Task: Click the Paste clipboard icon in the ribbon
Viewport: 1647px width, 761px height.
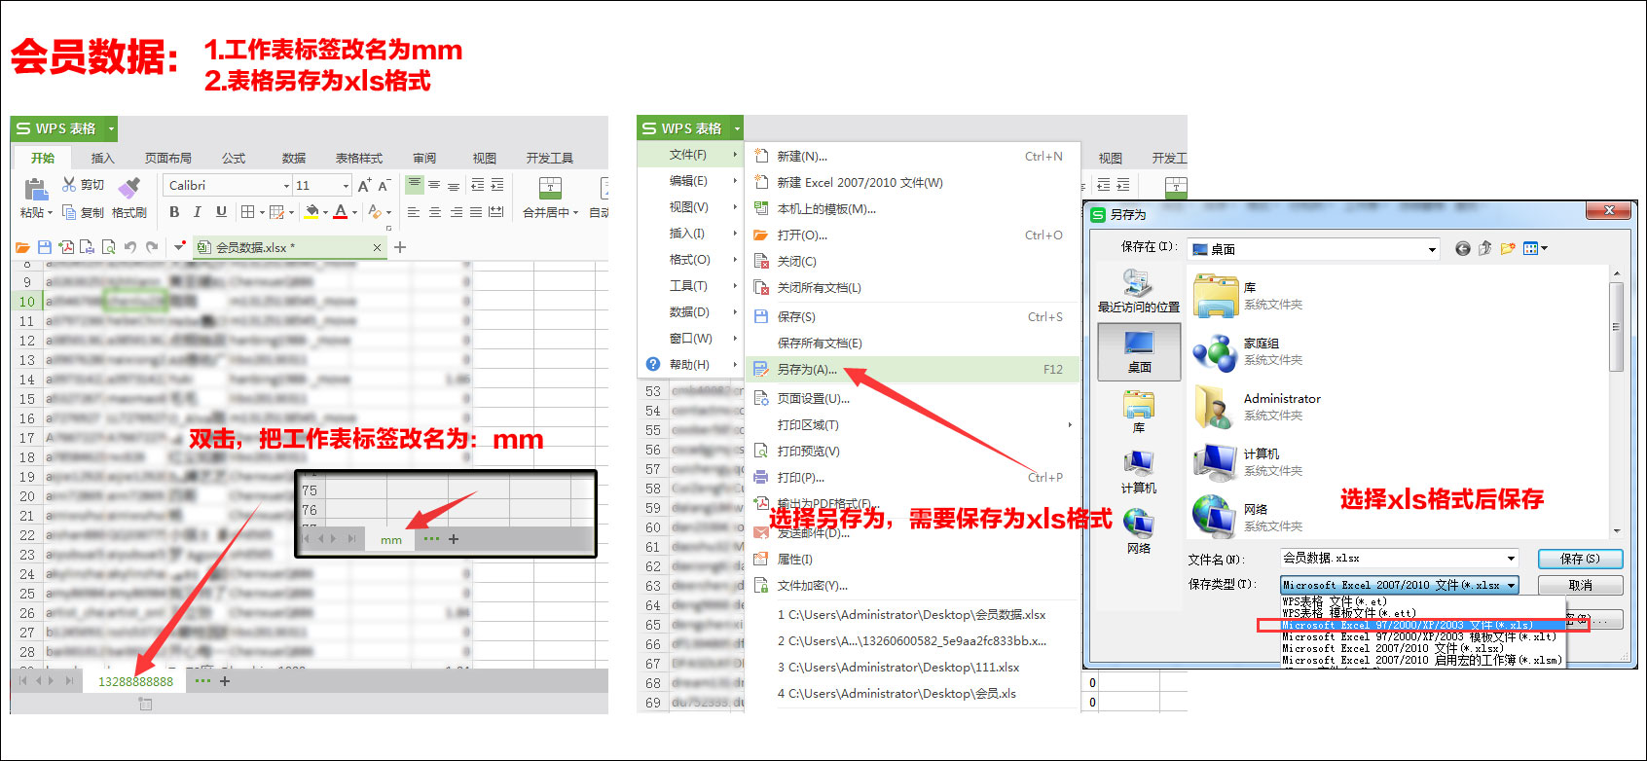Action: coord(35,189)
